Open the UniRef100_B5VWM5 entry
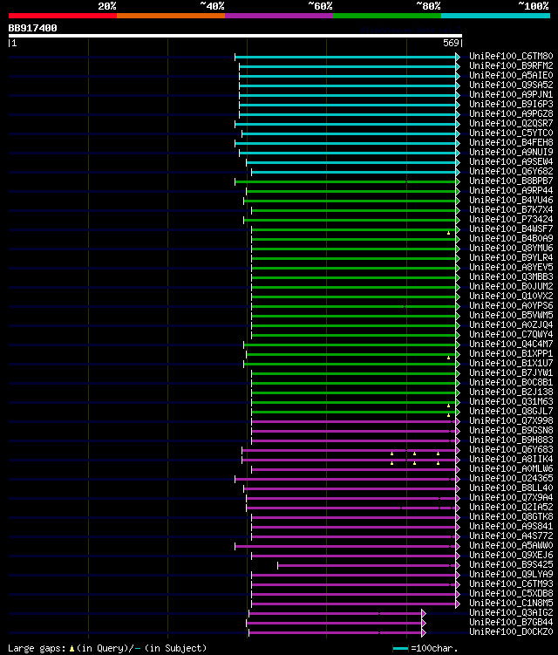Viewport: 558px width, 655px height. 511,316
